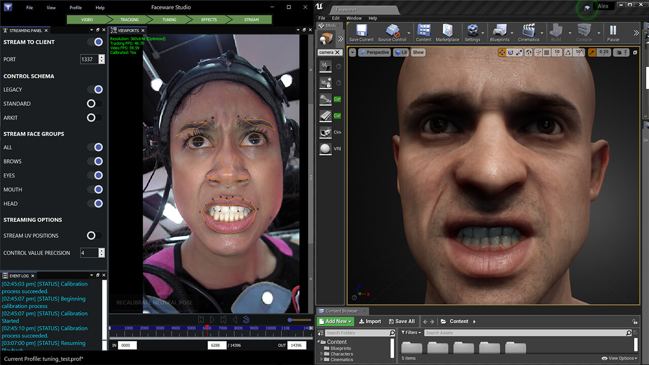Image resolution: width=649 pixels, height=365 pixels.
Task: Click the Blueprints toolbar icon
Action: point(499,33)
